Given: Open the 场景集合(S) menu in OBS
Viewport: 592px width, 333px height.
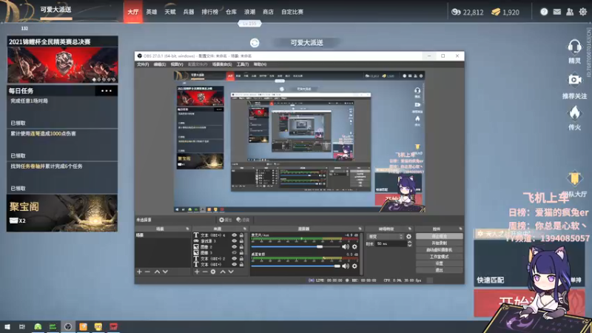Looking at the screenshot, I should (x=221, y=64).
